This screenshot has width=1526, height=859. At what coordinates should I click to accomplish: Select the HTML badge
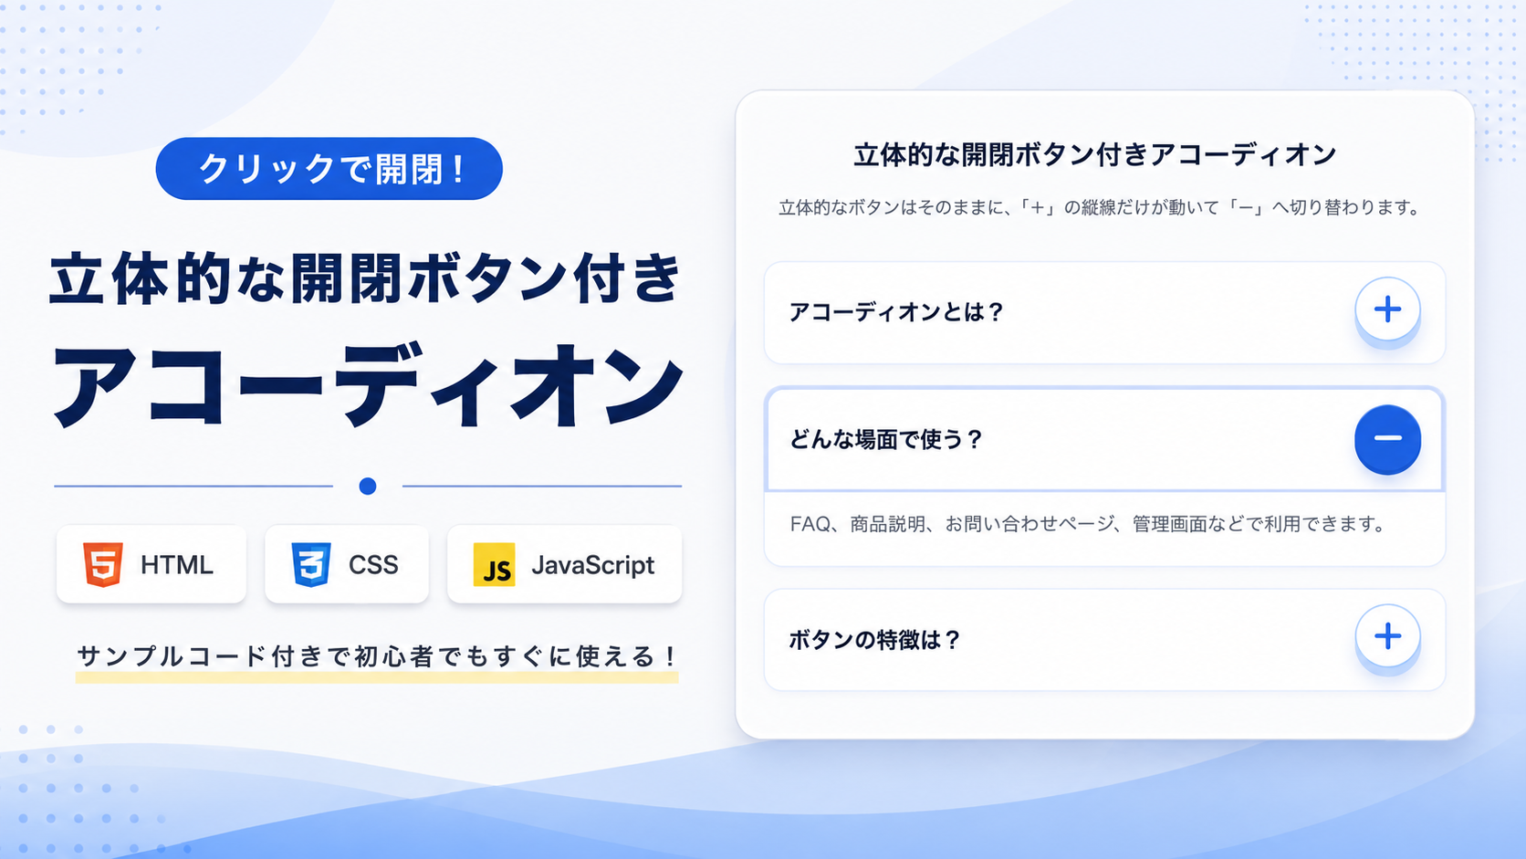click(152, 564)
